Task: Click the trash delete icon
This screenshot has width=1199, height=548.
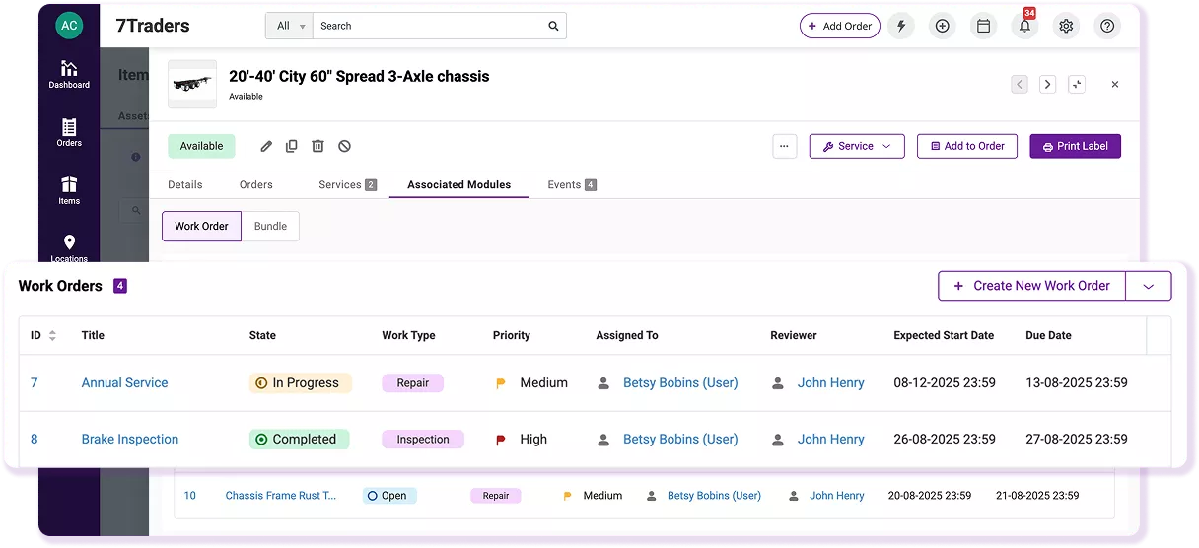Action: click(317, 146)
